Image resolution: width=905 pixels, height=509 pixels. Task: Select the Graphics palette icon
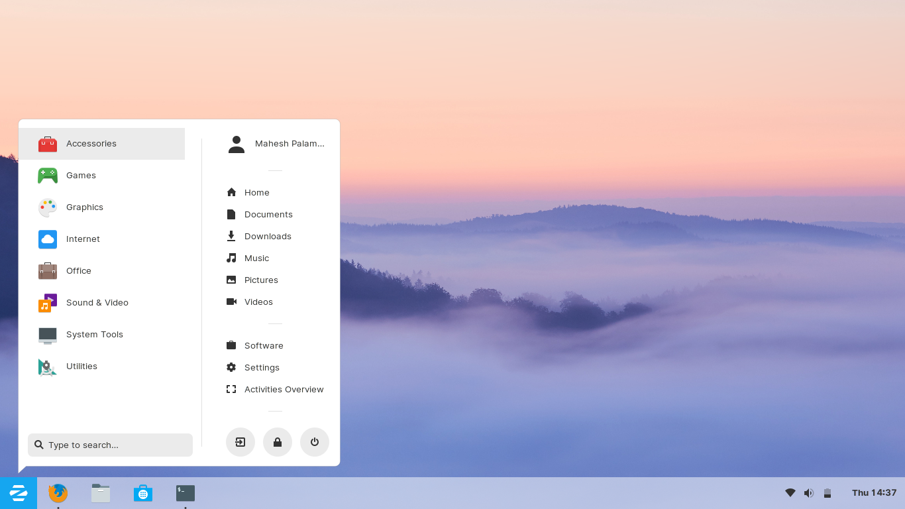tap(48, 207)
